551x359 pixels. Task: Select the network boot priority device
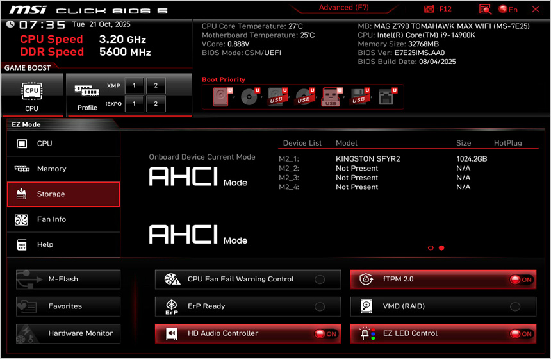(x=386, y=97)
